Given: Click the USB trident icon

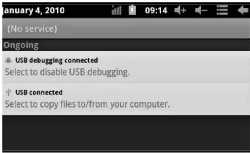Looking at the screenshot, I should coord(8,92).
